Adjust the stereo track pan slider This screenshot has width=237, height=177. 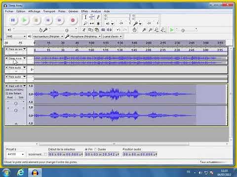coord(16,110)
